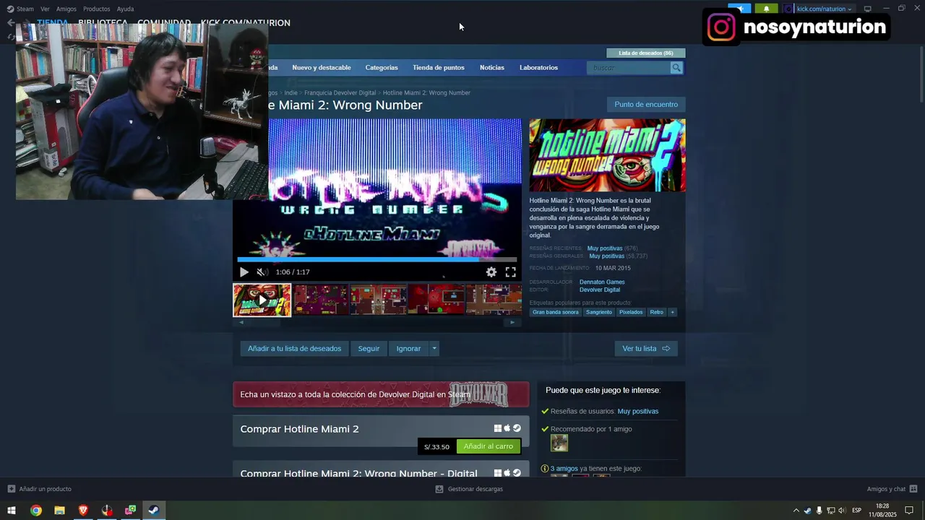Unmute the trailer video volume
Screen dimensions: 925x520
click(x=262, y=272)
